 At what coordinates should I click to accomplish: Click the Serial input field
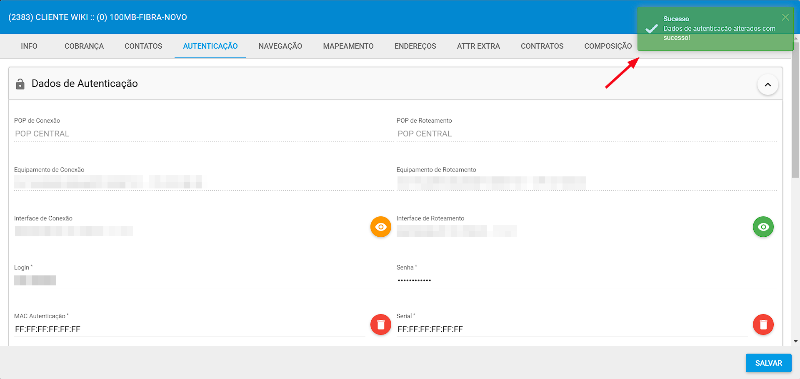click(x=572, y=329)
